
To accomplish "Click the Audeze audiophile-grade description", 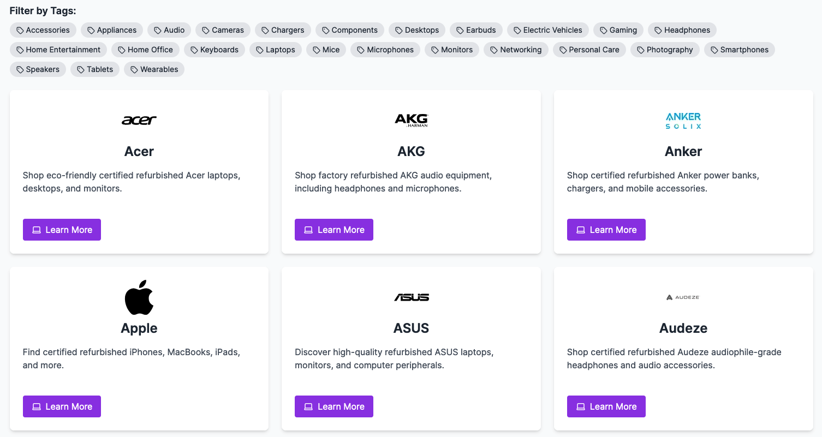I will (674, 359).
